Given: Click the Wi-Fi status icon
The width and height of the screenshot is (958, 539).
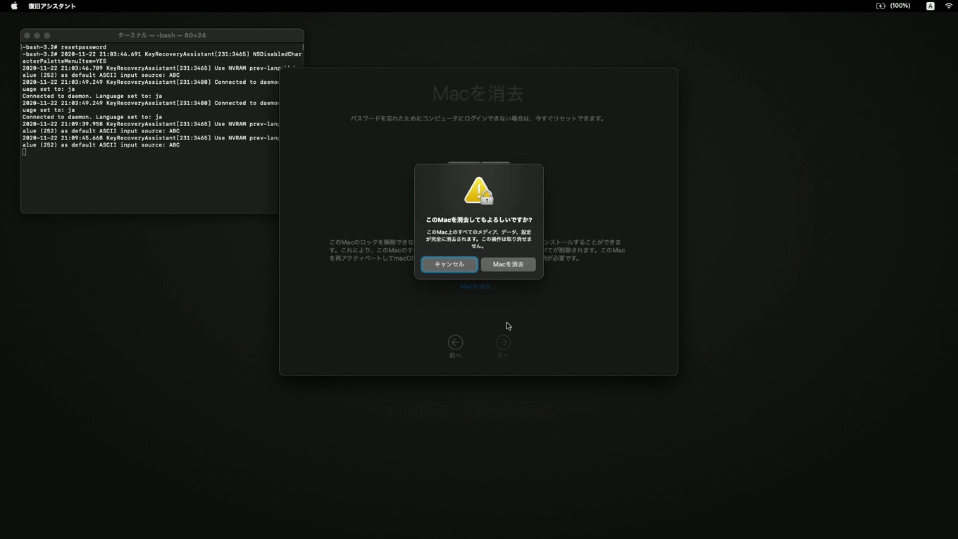Looking at the screenshot, I should point(948,6).
